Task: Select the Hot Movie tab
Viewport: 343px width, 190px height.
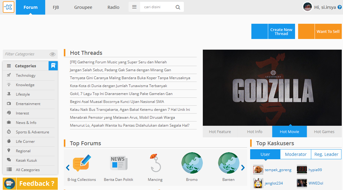Action: pyautogui.click(x=290, y=132)
